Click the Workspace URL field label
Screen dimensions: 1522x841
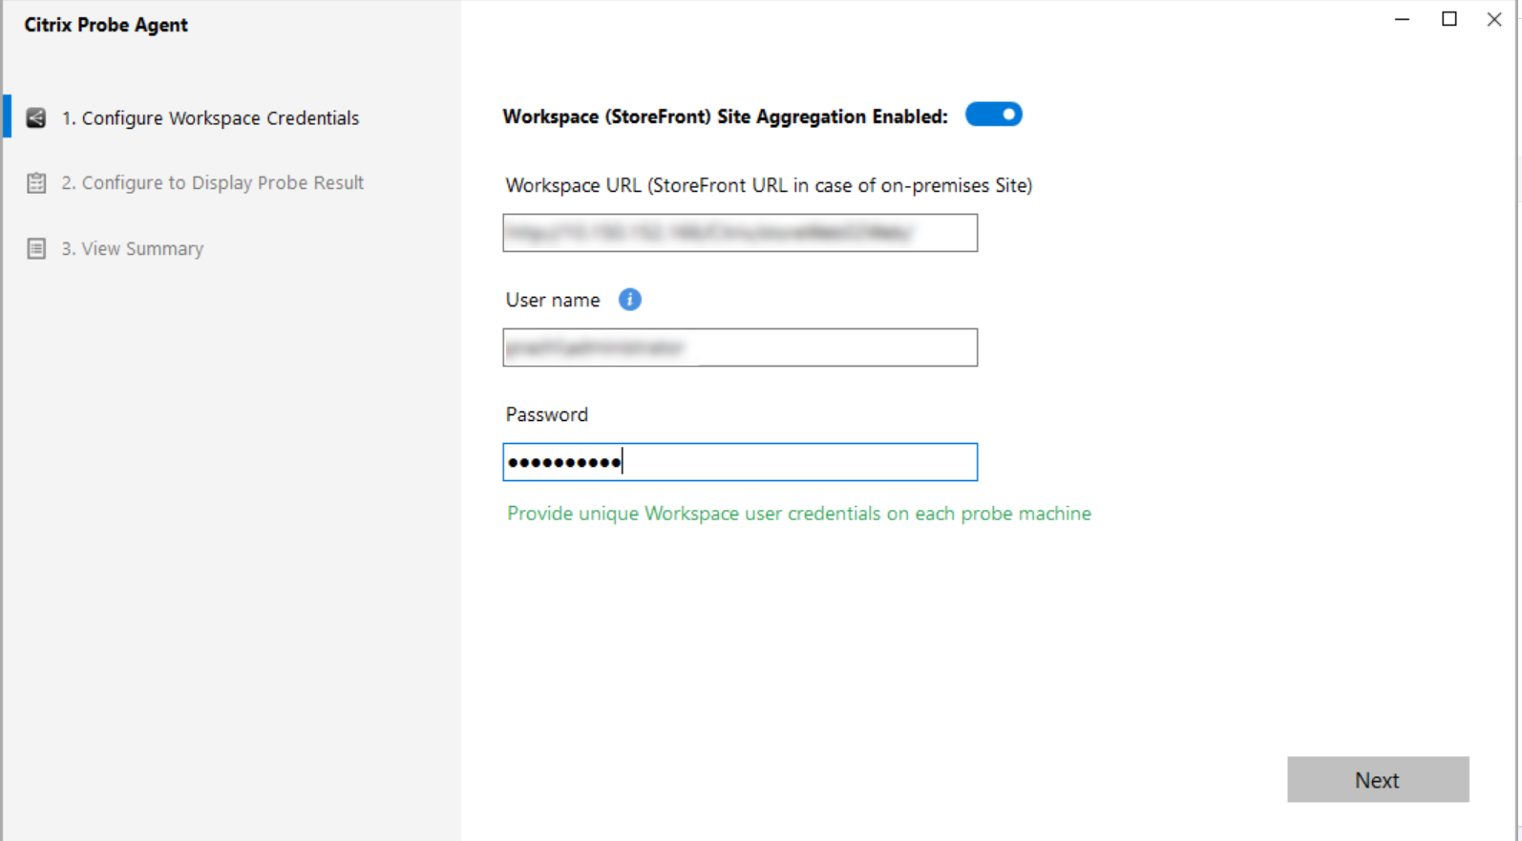pyautogui.click(x=769, y=185)
